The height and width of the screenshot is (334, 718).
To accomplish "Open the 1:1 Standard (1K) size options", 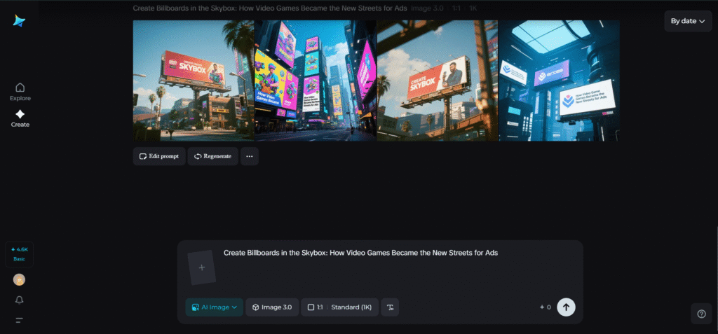I will coord(340,307).
